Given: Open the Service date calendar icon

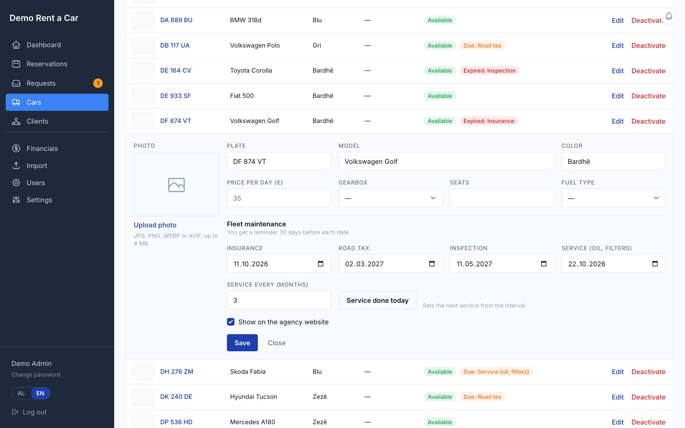Looking at the screenshot, I should coord(655,263).
